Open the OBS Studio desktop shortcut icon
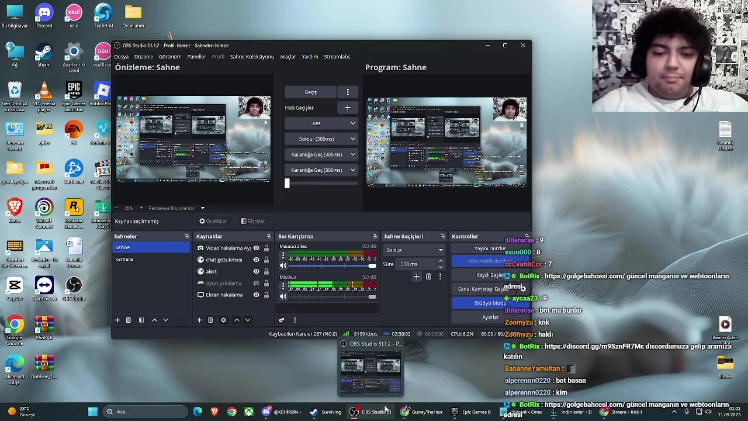This screenshot has width=748, height=421. 74,288
